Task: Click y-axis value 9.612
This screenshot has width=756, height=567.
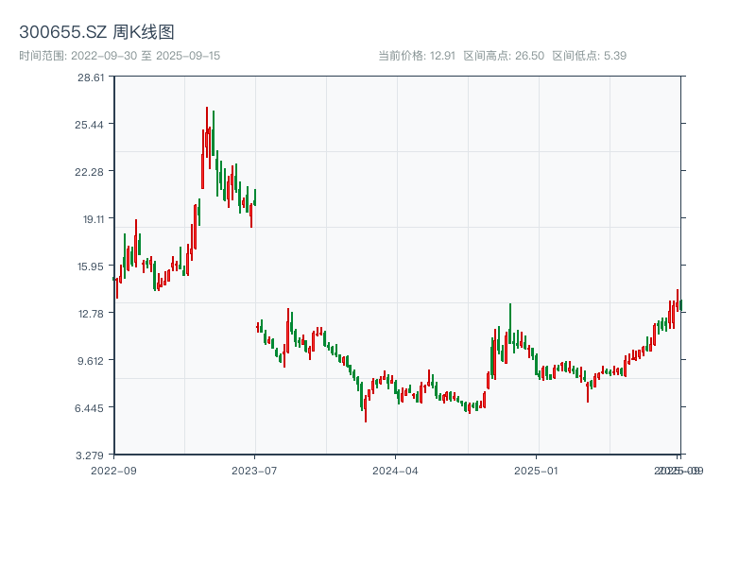Action: pyautogui.click(x=91, y=361)
